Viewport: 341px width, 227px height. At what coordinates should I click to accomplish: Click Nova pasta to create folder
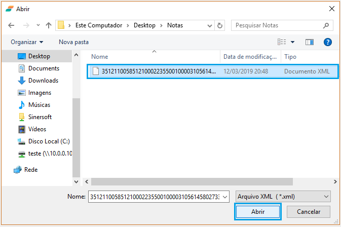click(x=73, y=42)
